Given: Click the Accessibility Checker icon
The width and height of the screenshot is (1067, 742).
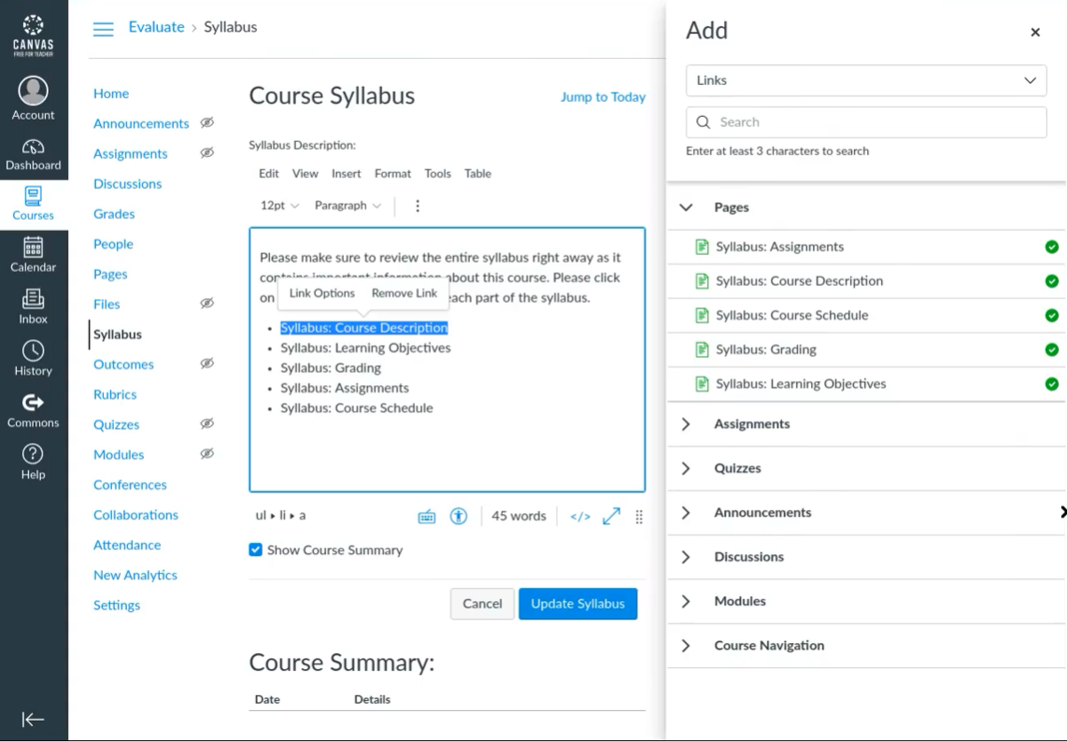Looking at the screenshot, I should [x=458, y=516].
